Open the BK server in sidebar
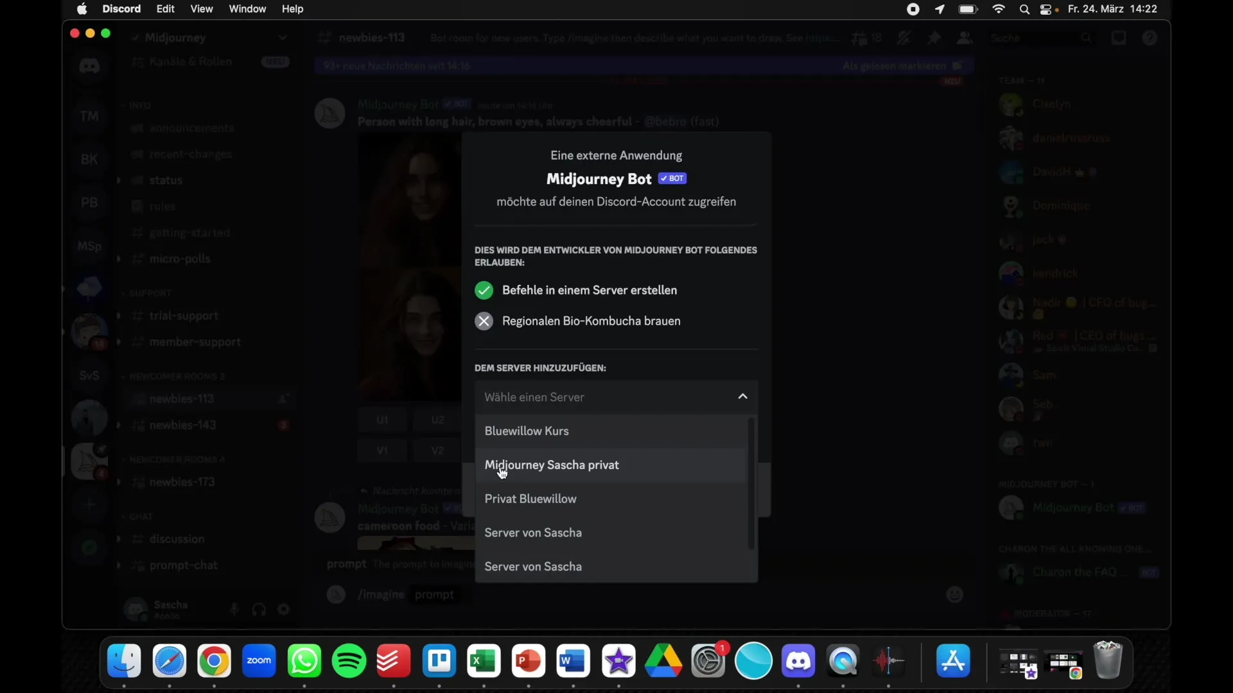 coord(89,159)
